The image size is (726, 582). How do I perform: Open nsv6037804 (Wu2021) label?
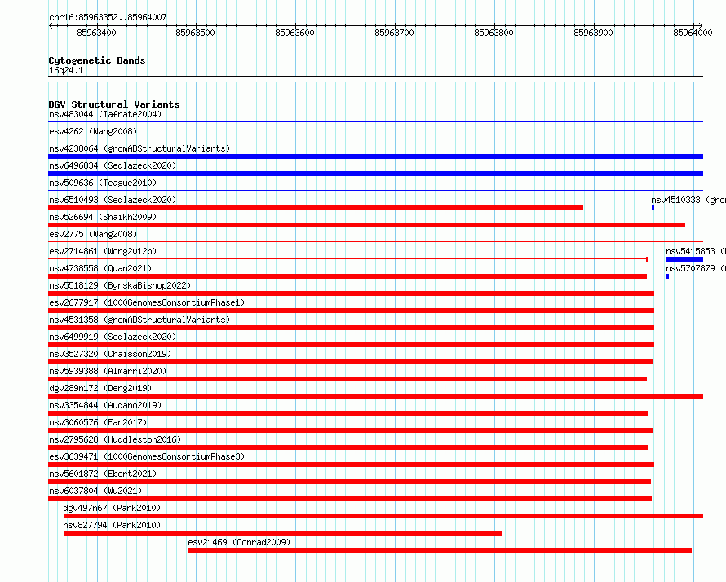point(95,491)
